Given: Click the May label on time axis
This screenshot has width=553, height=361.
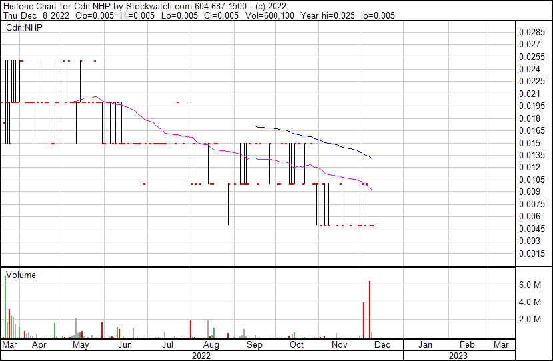Looking at the screenshot, I should (x=81, y=345).
